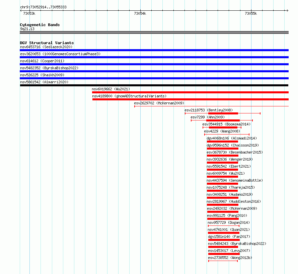Open nsv4741001 (Quan2021) label

[x=229, y=230]
